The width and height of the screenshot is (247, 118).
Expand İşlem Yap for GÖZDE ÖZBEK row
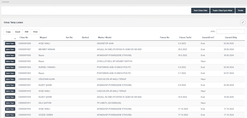point(10,115)
